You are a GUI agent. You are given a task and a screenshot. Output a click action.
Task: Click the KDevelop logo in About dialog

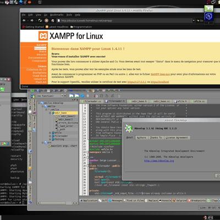click(x=129, y=128)
